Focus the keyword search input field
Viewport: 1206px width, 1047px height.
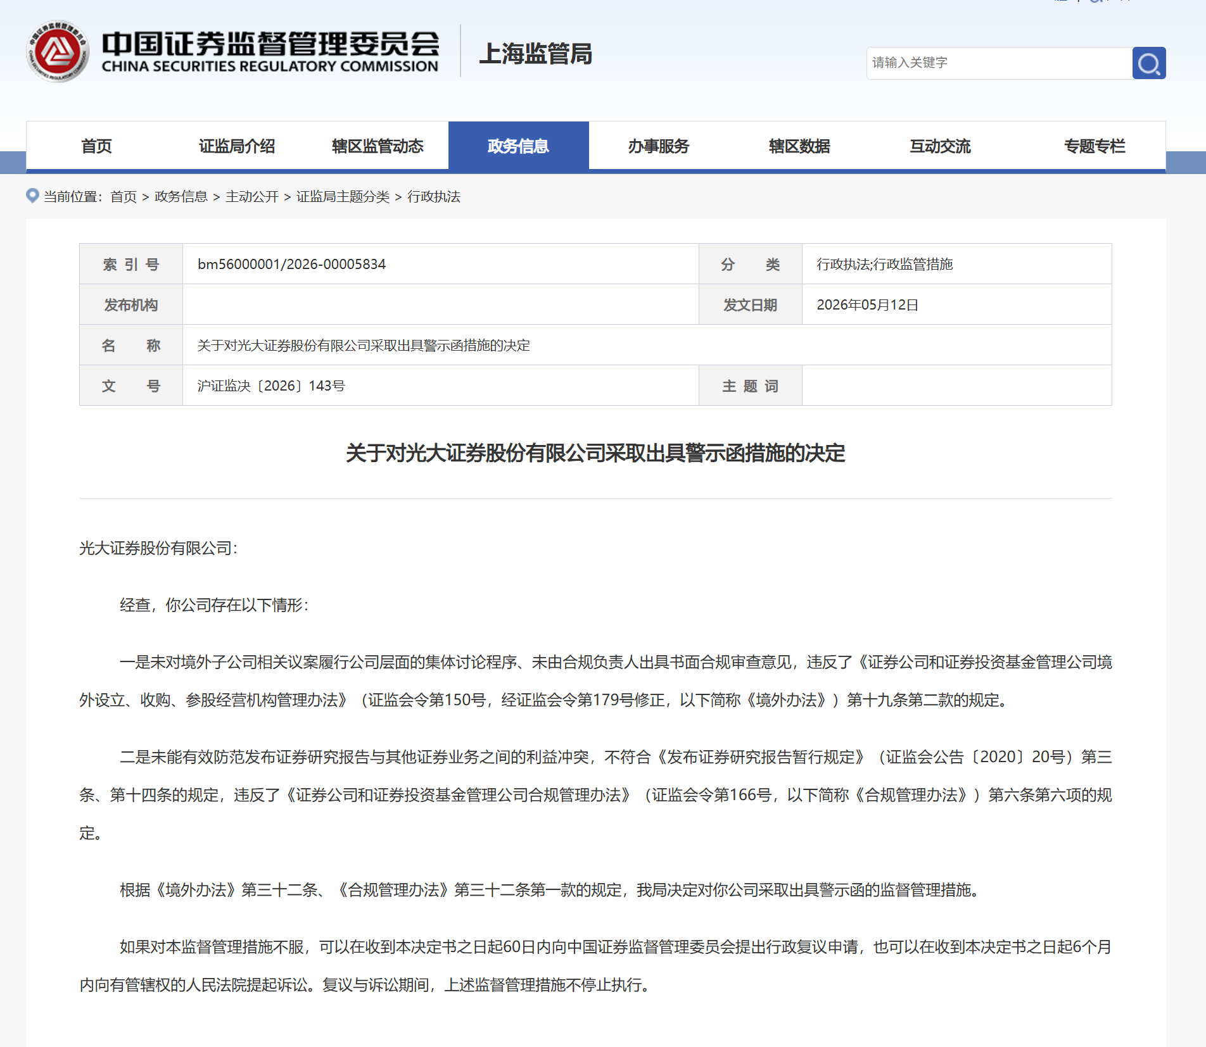point(999,63)
